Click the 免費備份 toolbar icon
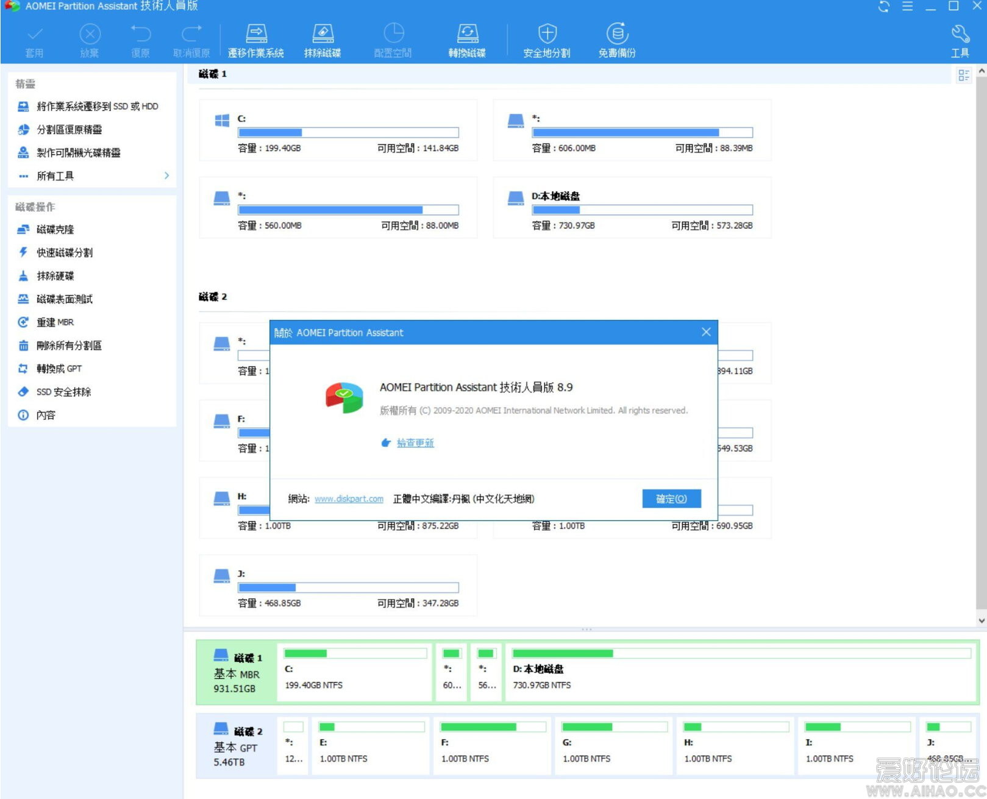 tap(617, 33)
